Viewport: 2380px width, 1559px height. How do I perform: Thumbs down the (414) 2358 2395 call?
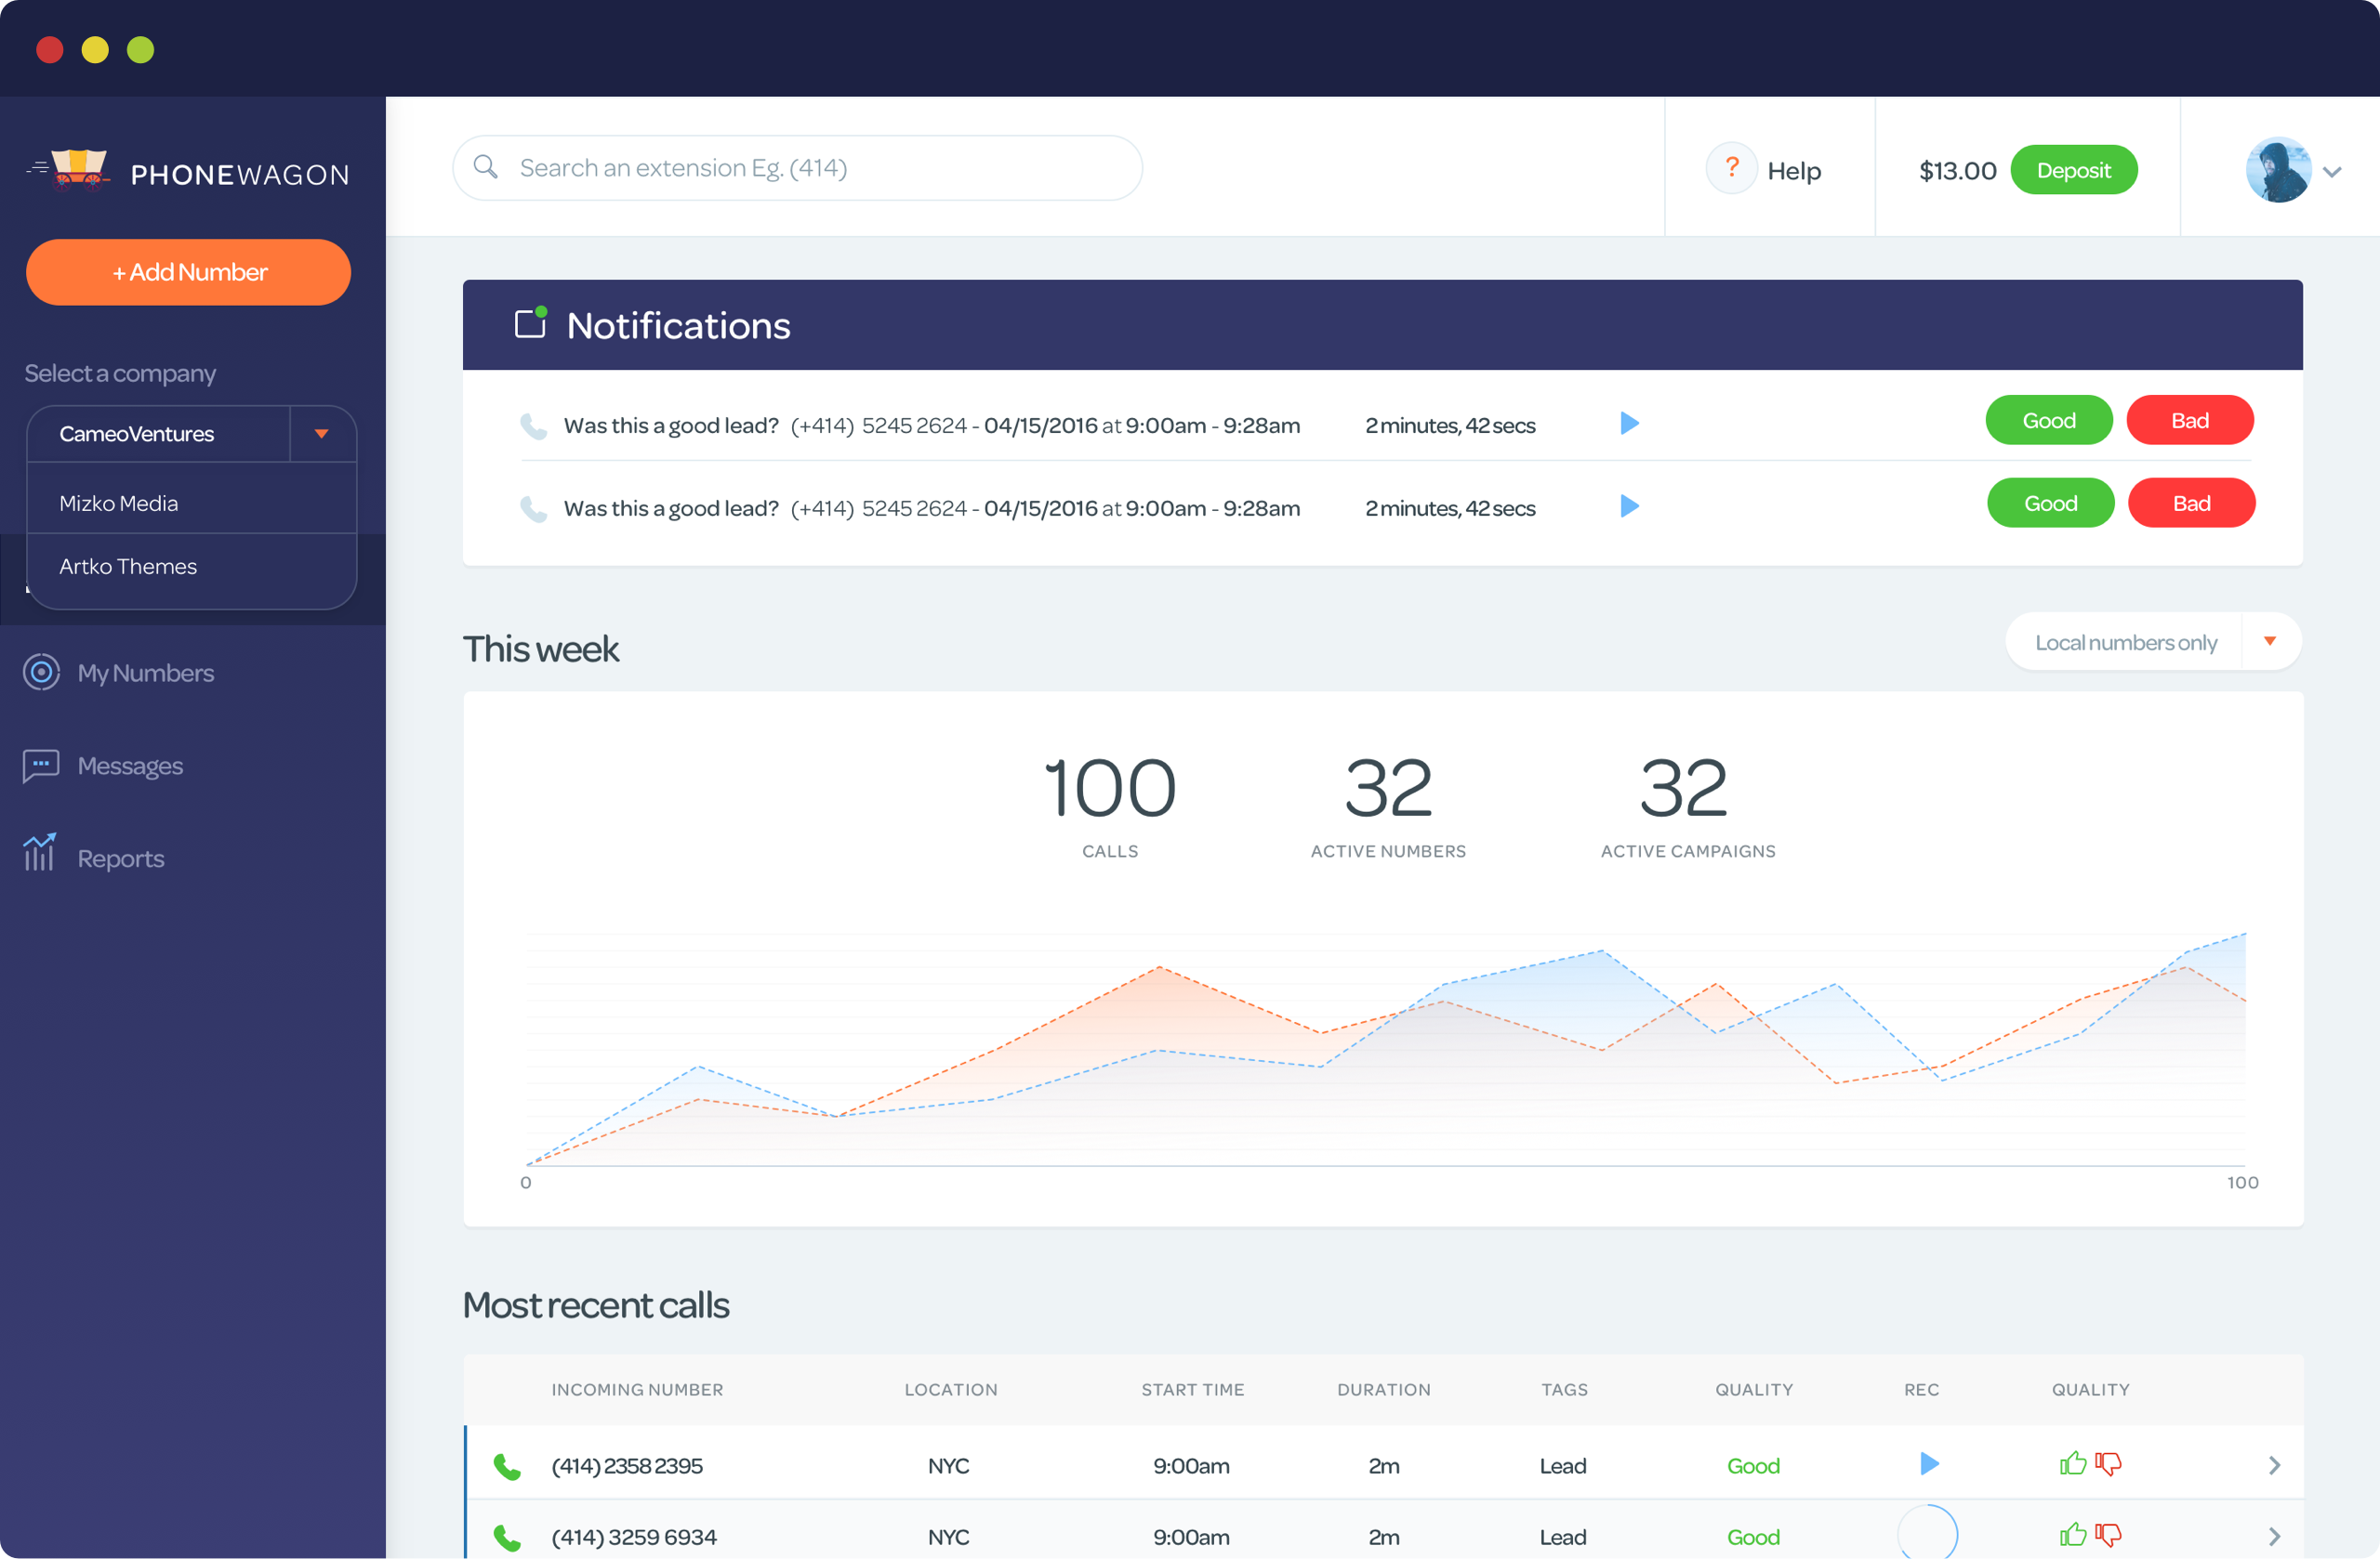pyautogui.click(x=2108, y=1464)
